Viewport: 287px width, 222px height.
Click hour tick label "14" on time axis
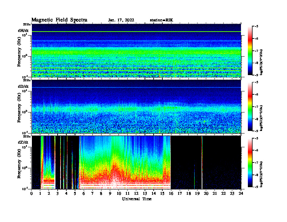tap(154, 193)
